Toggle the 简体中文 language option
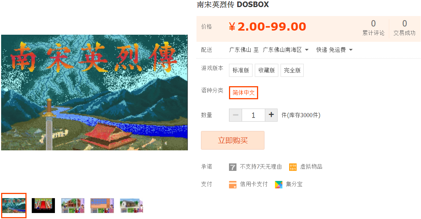This screenshot has height=219, width=421. click(244, 93)
